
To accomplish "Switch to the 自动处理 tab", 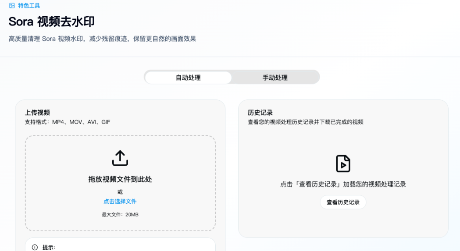I will point(188,78).
